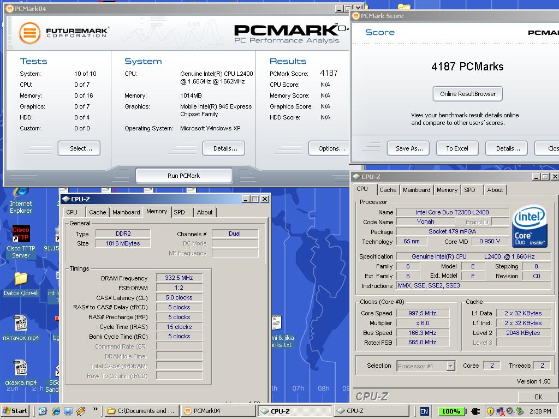Switch to C:\Documents and... taskbar window
Image resolution: width=559 pixels, height=419 pixels.
[x=142, y=411]
